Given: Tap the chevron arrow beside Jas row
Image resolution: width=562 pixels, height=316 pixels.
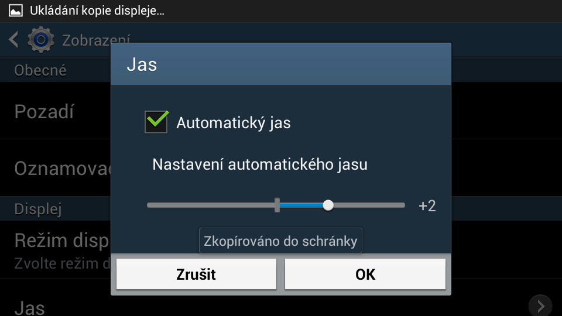Looking at the screenshot, I should tap(540, 306).
